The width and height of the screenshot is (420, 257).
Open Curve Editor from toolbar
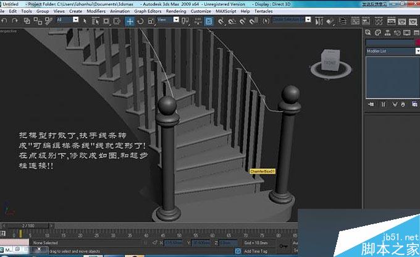355,21
